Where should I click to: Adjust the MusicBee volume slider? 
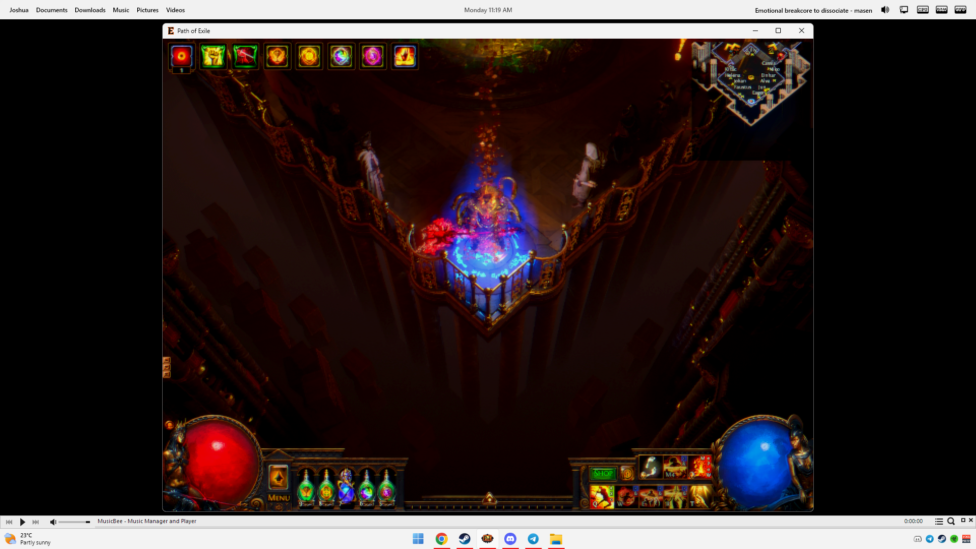pos(74,522)
